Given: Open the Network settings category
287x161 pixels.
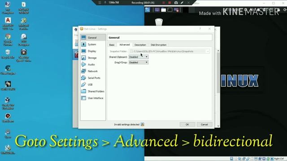Looking at the screenshot, I should pyautogui.click(x=93, y=71).
